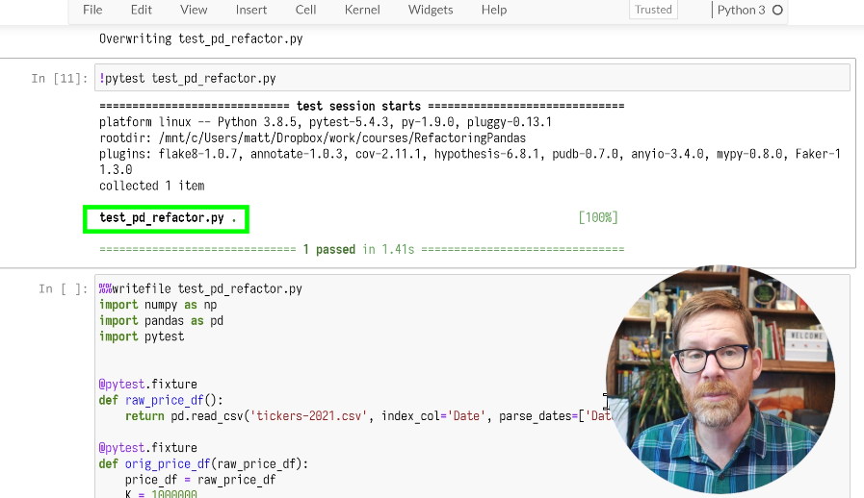
Task: Click the Trusted notebook button
Action: 653,10
